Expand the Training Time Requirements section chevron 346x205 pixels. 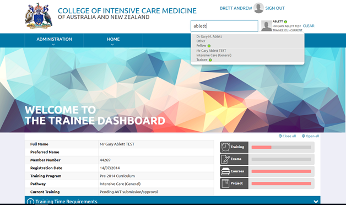316,202
